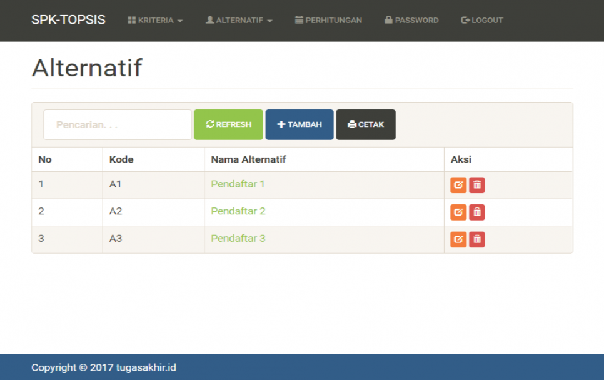604x380 pixels.
Task: Click the logout icon in the navbar
Action: point(465,19)
